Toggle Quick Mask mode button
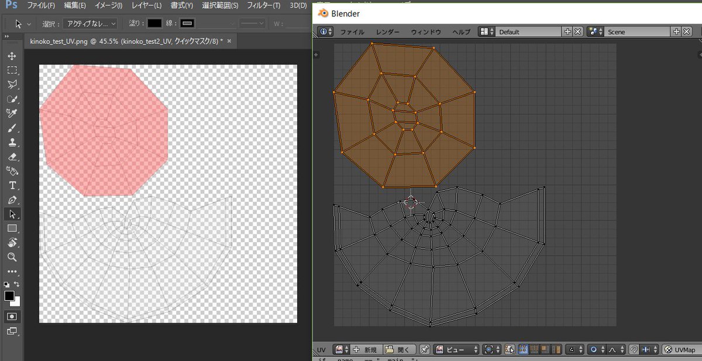Image resolution: width=702 pixels, height=361 pixels. [x=12, y=316]
